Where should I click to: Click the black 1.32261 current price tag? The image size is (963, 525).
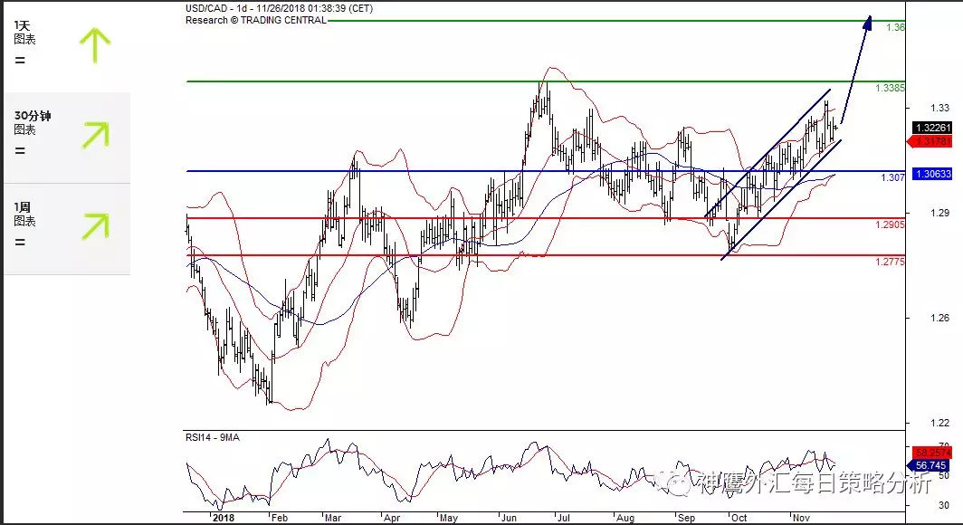coord(932,129)
